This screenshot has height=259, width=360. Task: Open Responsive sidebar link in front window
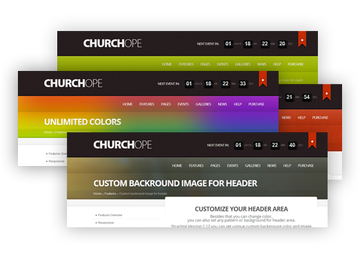tap(106, 222)
